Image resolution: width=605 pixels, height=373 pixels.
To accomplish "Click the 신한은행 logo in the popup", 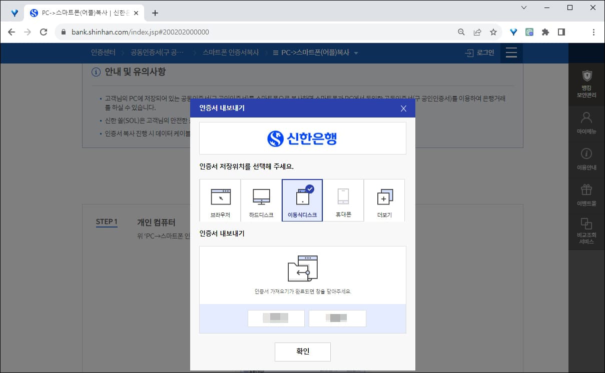I will (302, 138).
